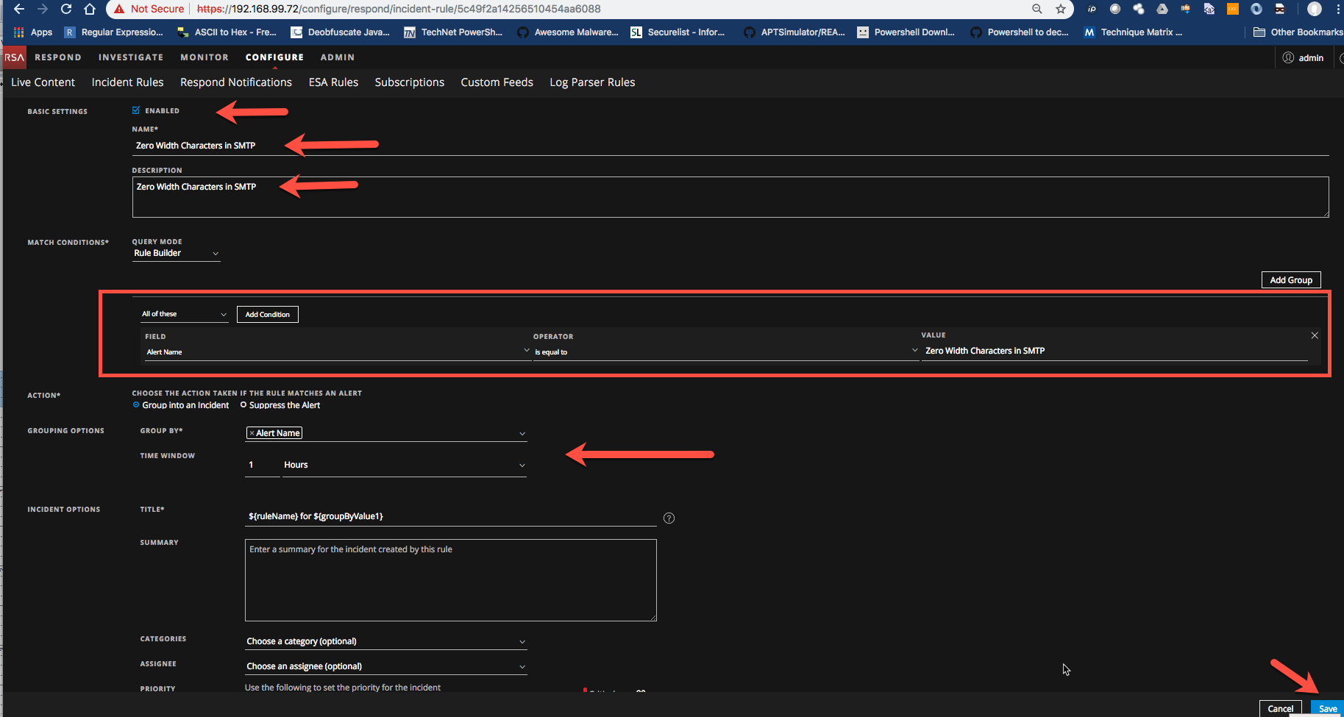Viewport: 1344px width, 717px height.
Task: Click the Add Condition button
Action: click(267, 314)
